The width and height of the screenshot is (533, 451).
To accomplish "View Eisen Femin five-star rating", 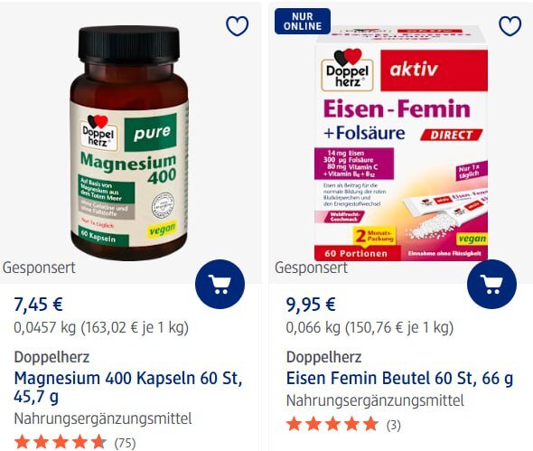I will pos(332,425).
